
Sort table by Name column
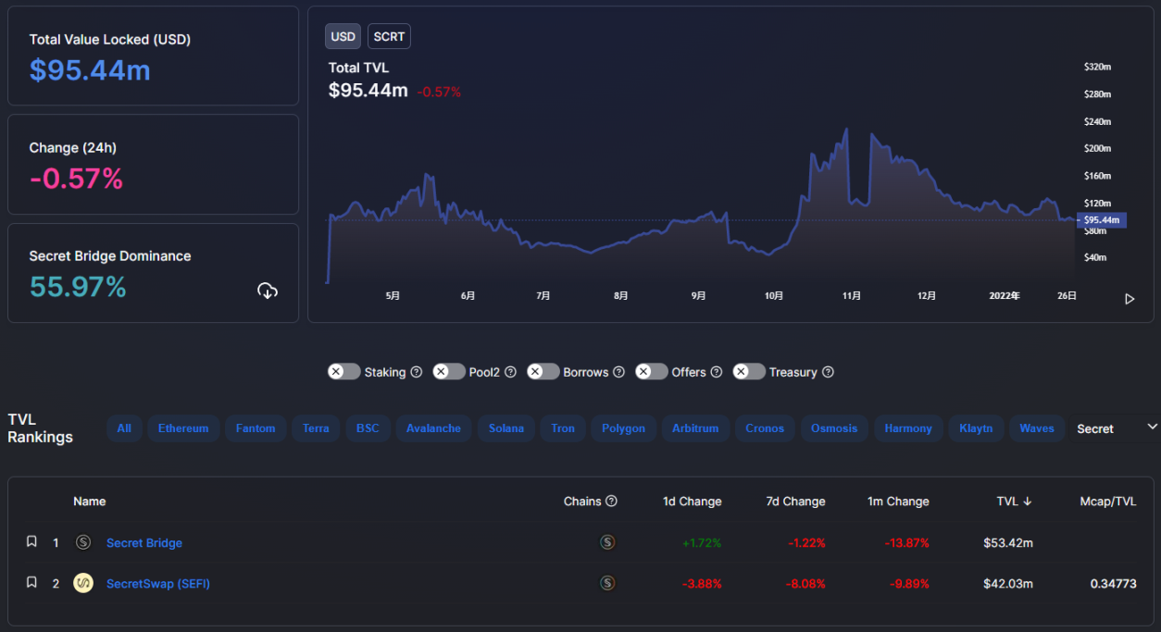[x=90, y=502]
